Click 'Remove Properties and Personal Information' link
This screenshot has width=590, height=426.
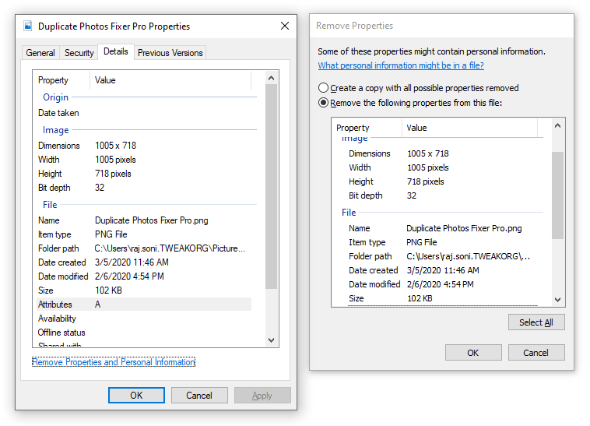(x=114, y=362)
